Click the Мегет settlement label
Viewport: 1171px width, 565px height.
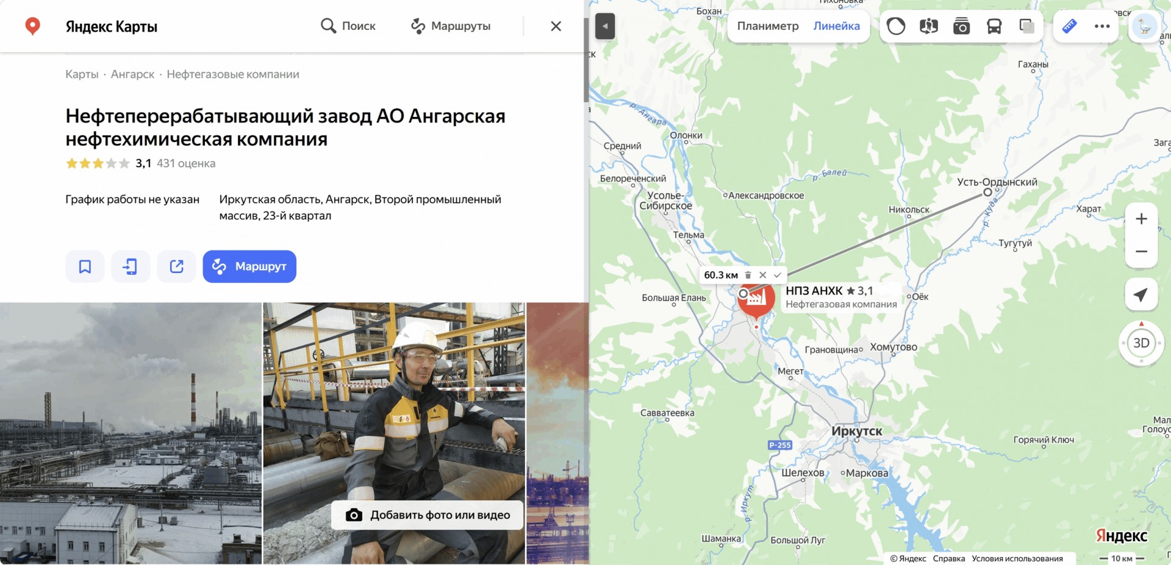pyautogui.click(x=790, y=371)
